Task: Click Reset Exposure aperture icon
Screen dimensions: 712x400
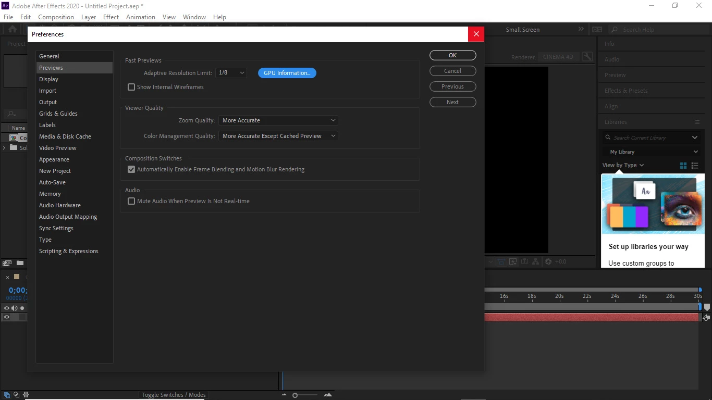Action: [x=548, y=261]
